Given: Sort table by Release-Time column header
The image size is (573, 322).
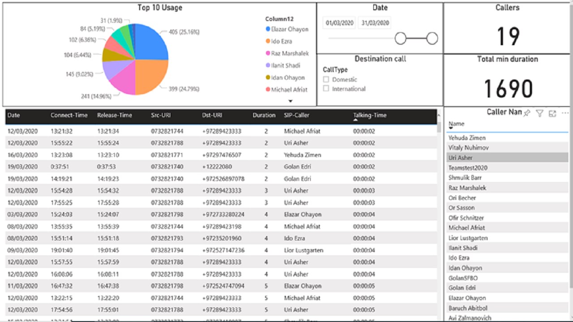Looking at the screenshot, I should coord(115,115).
